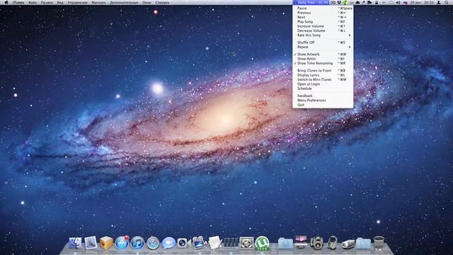The height and width of the screenshot is (255, 453).
Task: Open the camera recorder app in dock
Action: [184, 243]
